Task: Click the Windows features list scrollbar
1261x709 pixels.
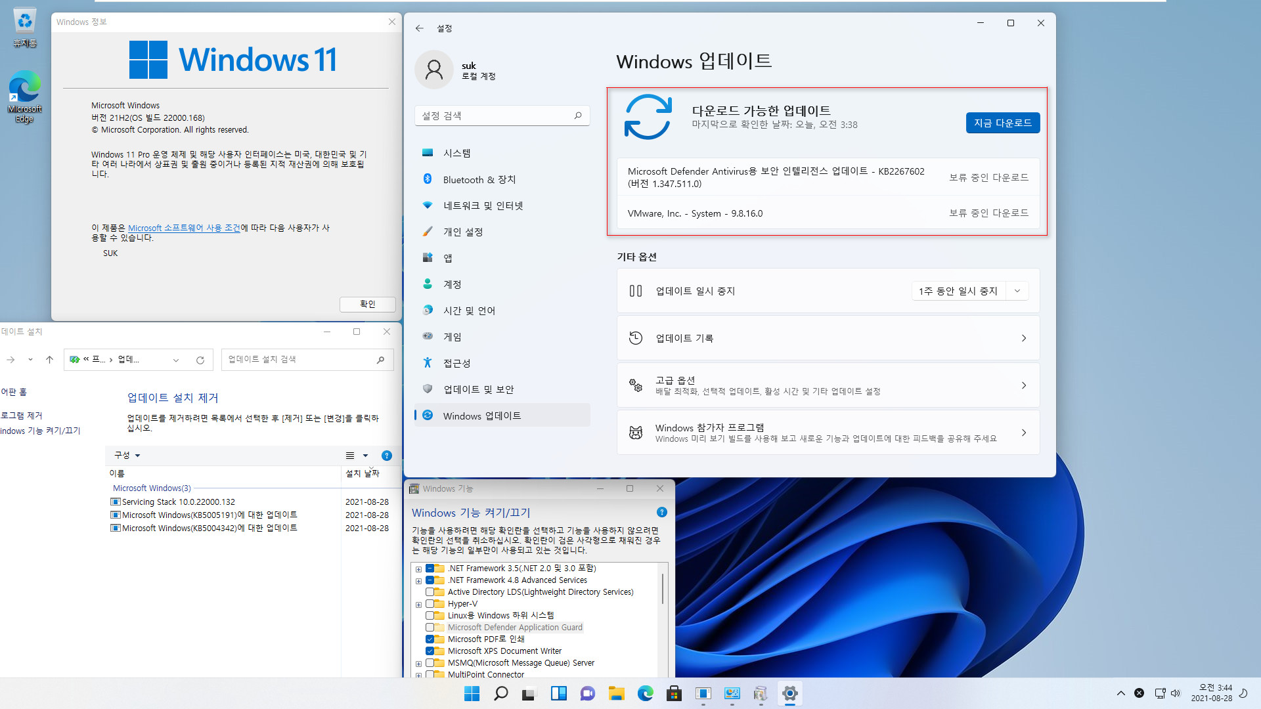Action: coord(663,589)
